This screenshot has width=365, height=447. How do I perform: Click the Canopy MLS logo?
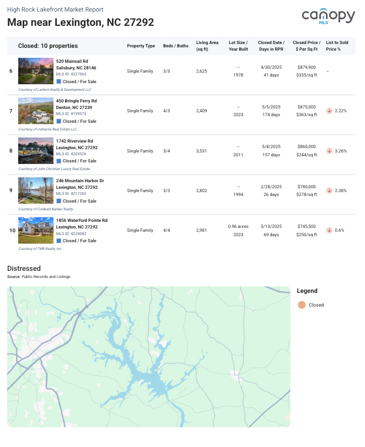328,16
